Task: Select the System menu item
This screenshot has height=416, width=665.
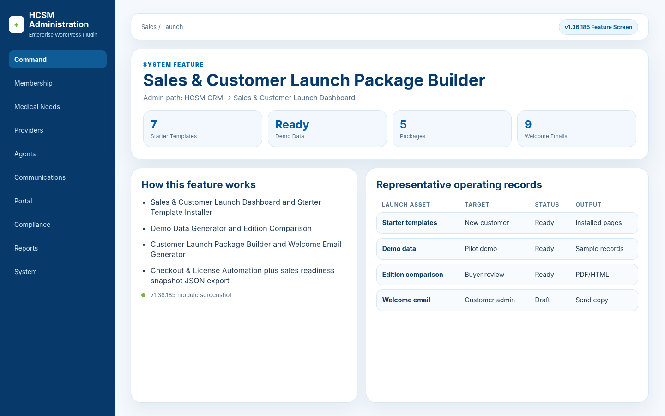Action: click(58, 272)
